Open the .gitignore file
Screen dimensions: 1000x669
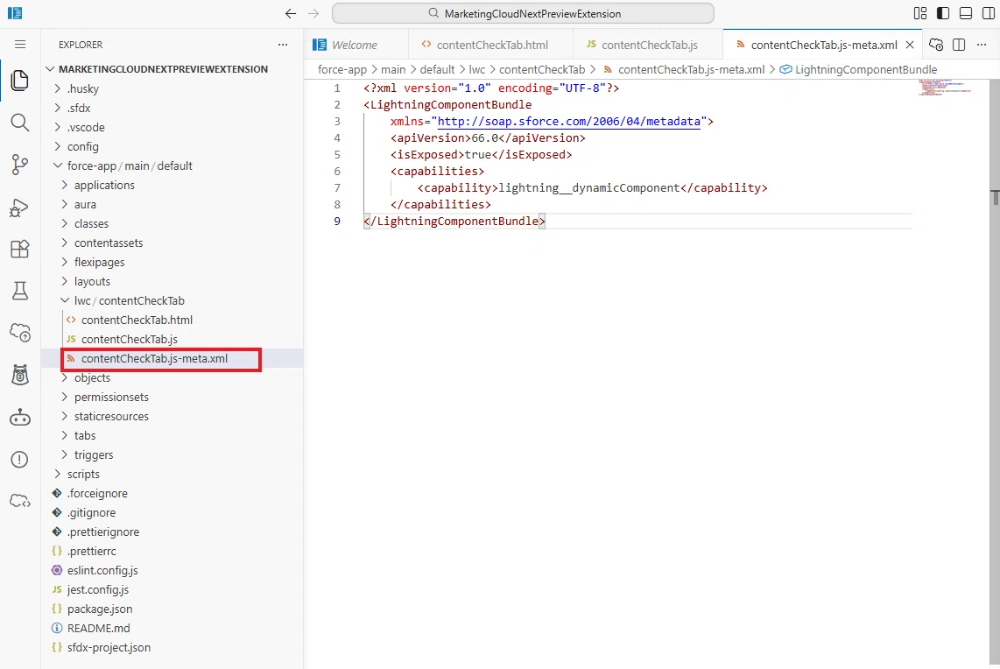91,513
